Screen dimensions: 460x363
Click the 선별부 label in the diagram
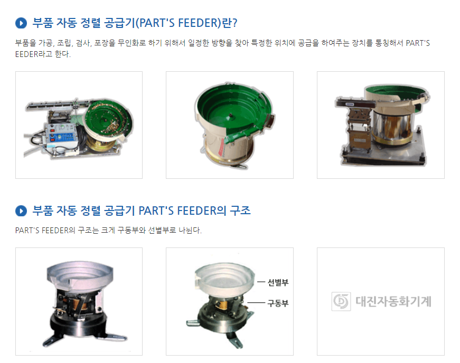(x=278, y=282)
